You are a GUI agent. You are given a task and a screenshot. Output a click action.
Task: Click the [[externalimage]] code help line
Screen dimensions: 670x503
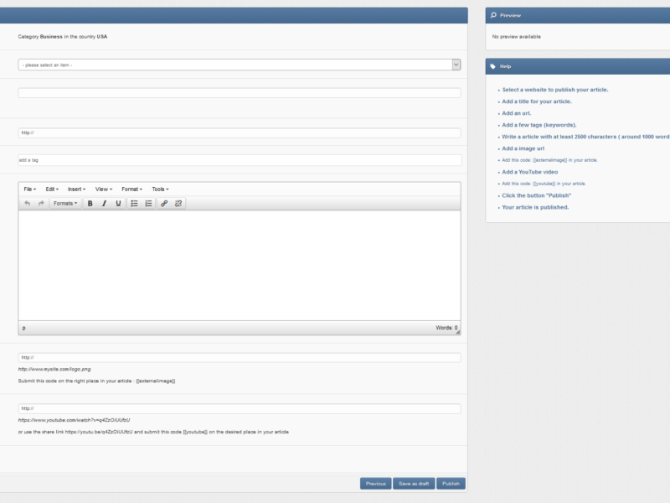pyautogui.click(x=549, y=160)
